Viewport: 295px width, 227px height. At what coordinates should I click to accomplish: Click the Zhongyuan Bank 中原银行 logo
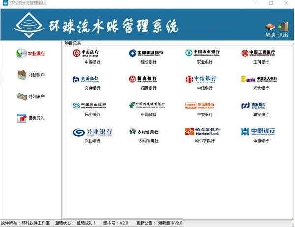click(258, 132)
